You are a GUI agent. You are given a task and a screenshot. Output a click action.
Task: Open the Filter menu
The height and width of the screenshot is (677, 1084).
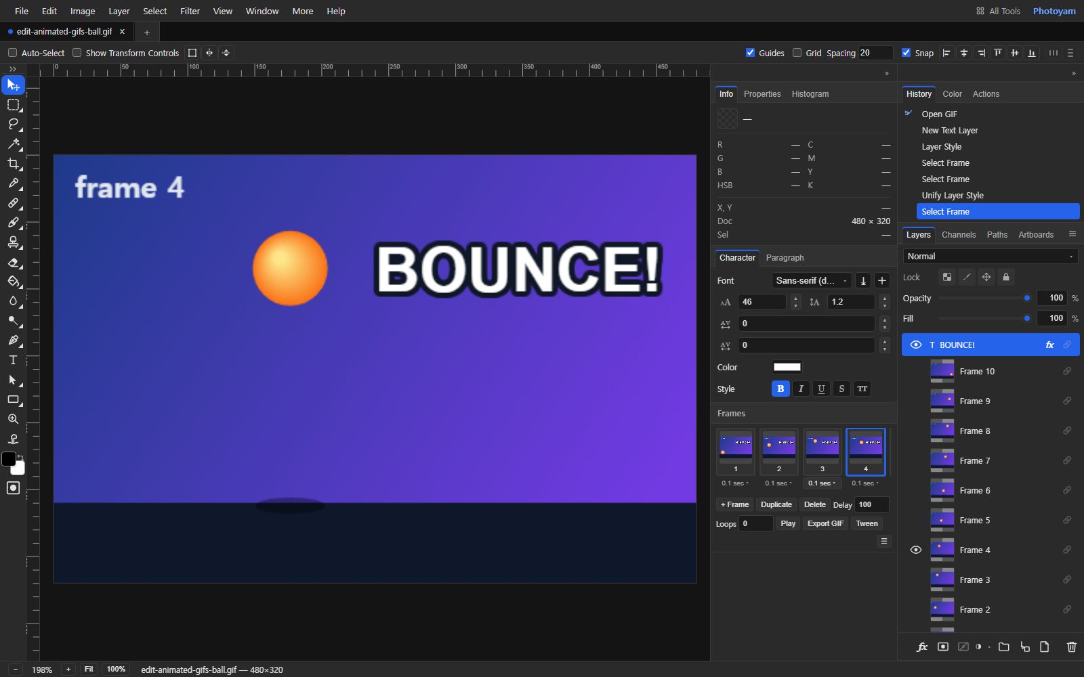click(190, 11)
